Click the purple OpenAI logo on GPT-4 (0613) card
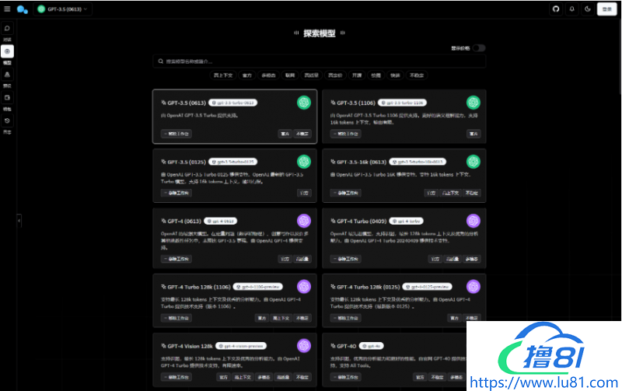The width and height of the screenshot is (622, 391). click(304, 221)
